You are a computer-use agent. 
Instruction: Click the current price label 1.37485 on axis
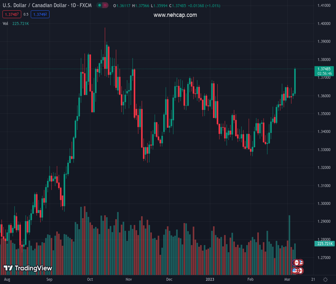point(324,69)
